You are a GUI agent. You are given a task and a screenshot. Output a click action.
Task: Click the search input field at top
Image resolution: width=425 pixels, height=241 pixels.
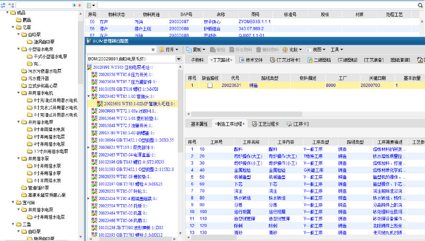[x=255, y=5]
